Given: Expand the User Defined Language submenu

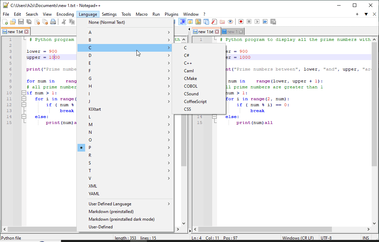Looking at the screenshot, I should tap(125, 204).
